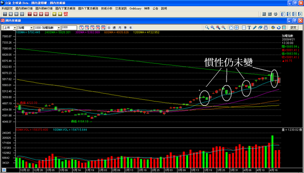
Task: Open the 技術分析 menu
Action: [106, 9]
